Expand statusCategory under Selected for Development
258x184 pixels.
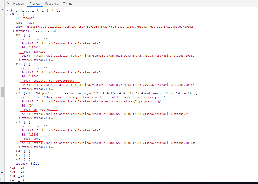tap(20, 89)
